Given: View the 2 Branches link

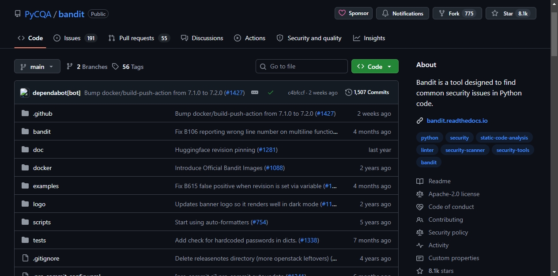Looking at the screenshot, I should 87,67.
